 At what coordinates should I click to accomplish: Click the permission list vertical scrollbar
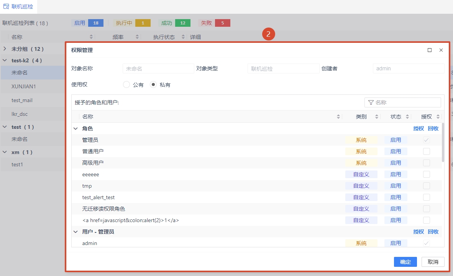coord(443,142)
